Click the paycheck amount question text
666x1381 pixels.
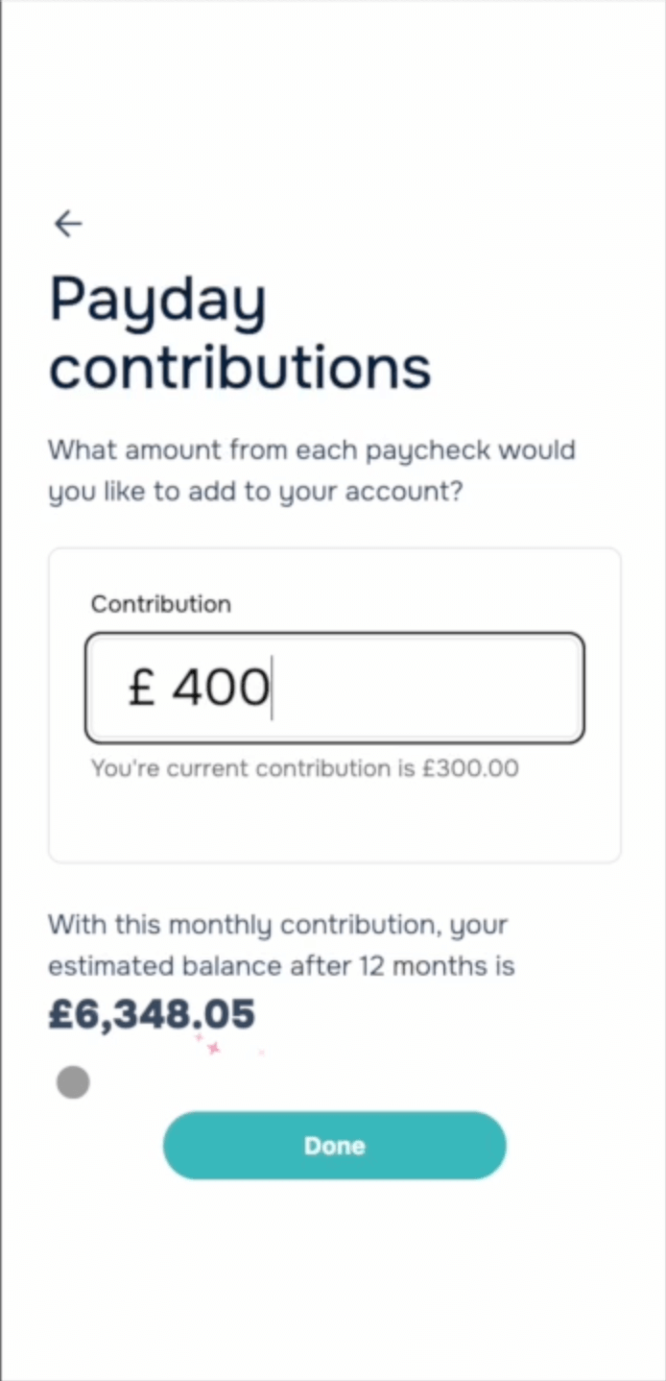[x=312, y=471]
